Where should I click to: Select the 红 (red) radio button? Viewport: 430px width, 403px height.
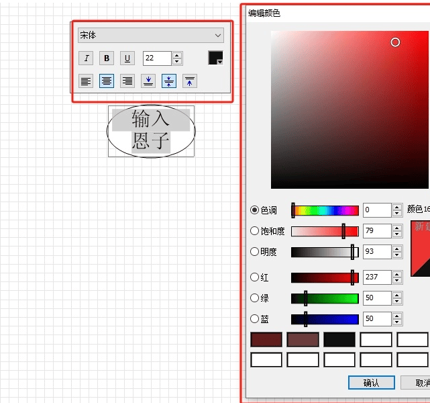[x=254, y=277]
